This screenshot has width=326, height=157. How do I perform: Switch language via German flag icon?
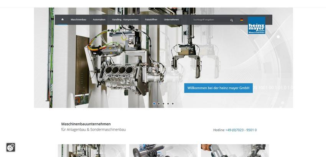242,20
